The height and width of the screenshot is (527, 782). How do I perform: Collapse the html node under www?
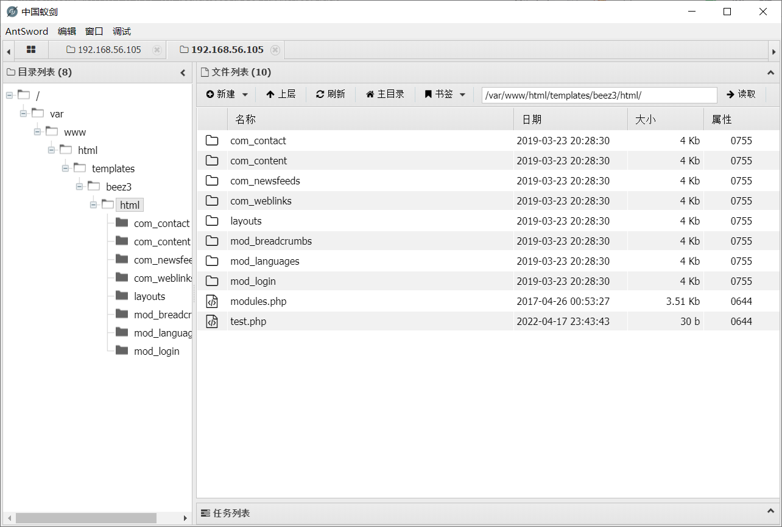(51, 150)
